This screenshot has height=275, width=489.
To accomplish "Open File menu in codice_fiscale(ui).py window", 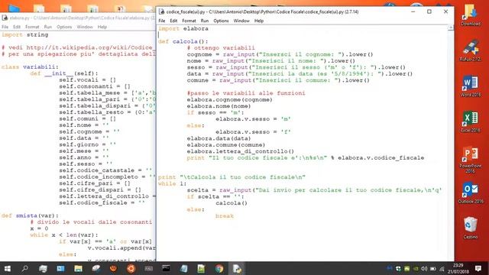I will pos(161,21).
